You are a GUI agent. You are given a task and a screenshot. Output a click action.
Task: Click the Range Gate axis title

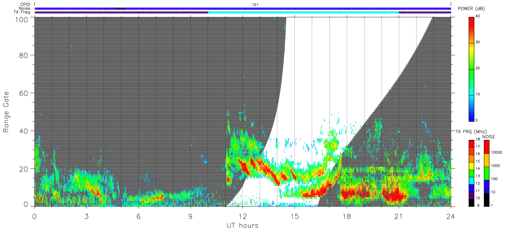click(x=6, y=111)
